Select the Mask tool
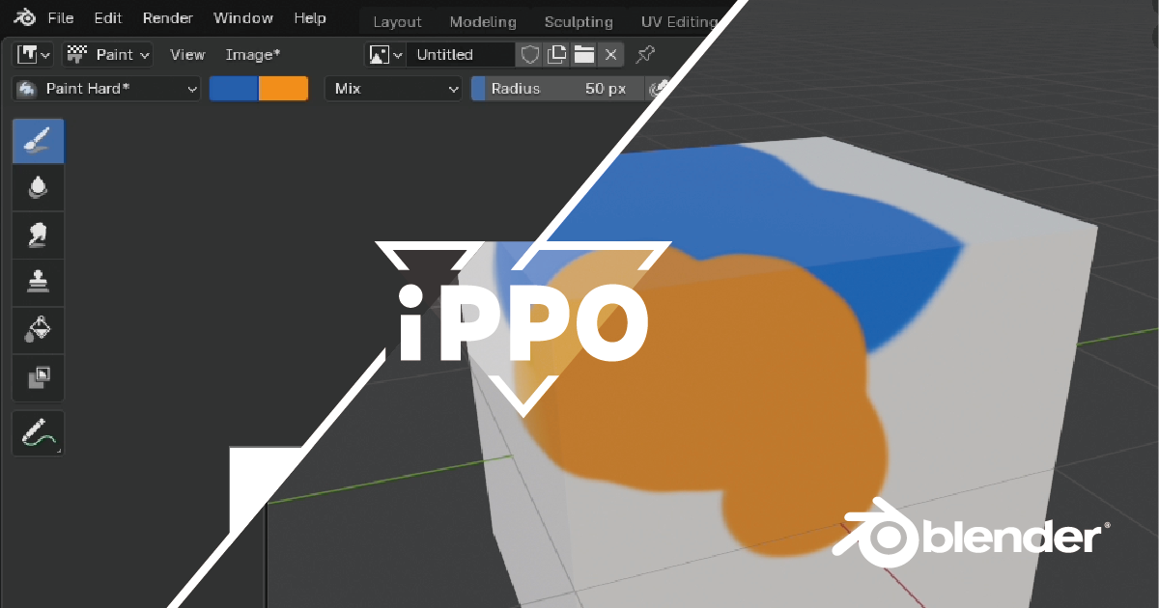The image size is (1159, 608). click(x=39, y=378)
